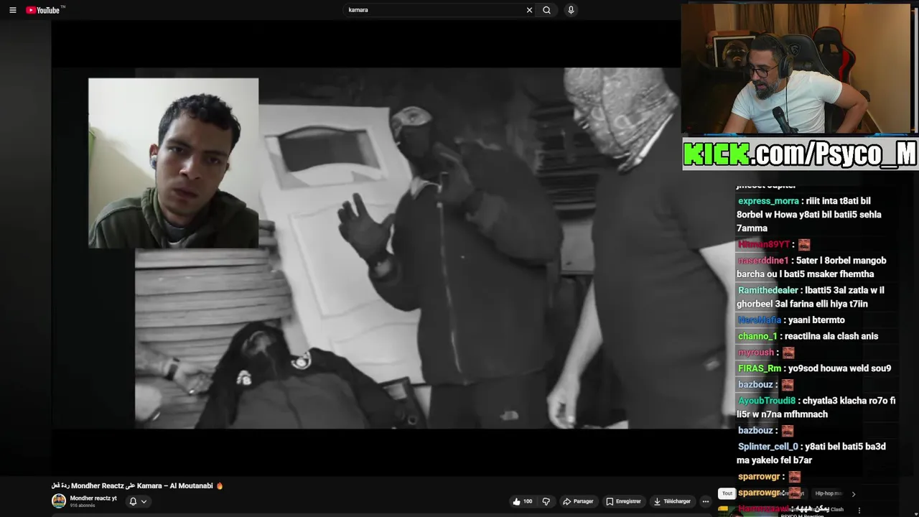
Task: Click the '916 abonnés' subscriber count
Action: 83,506
